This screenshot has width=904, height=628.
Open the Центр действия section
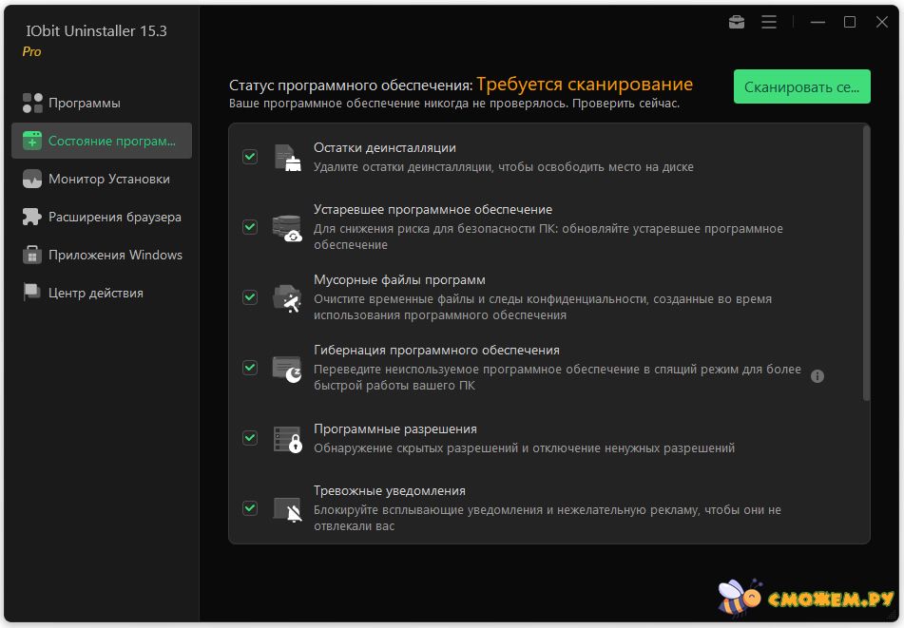click(95, 293)
